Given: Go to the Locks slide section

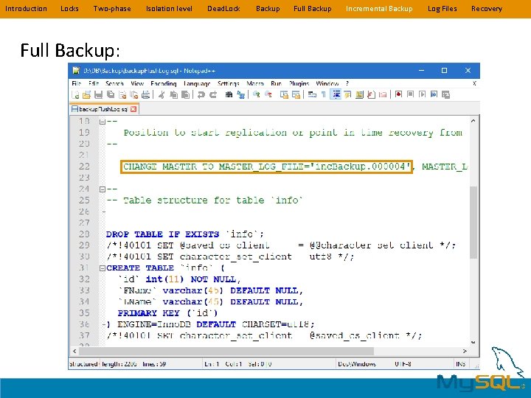Looking at the screenshot, I should tap(69, 8).
